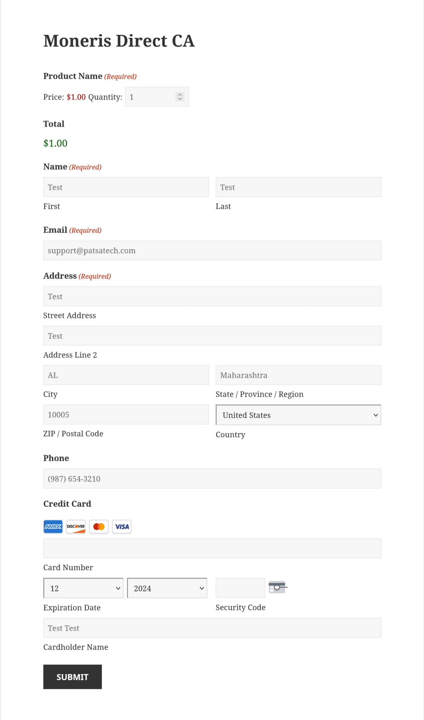Image resolution: width=424 pixels, height=720 pixels.
Task: Open the expiration month dropdown
Action: [x=83, y=588]
